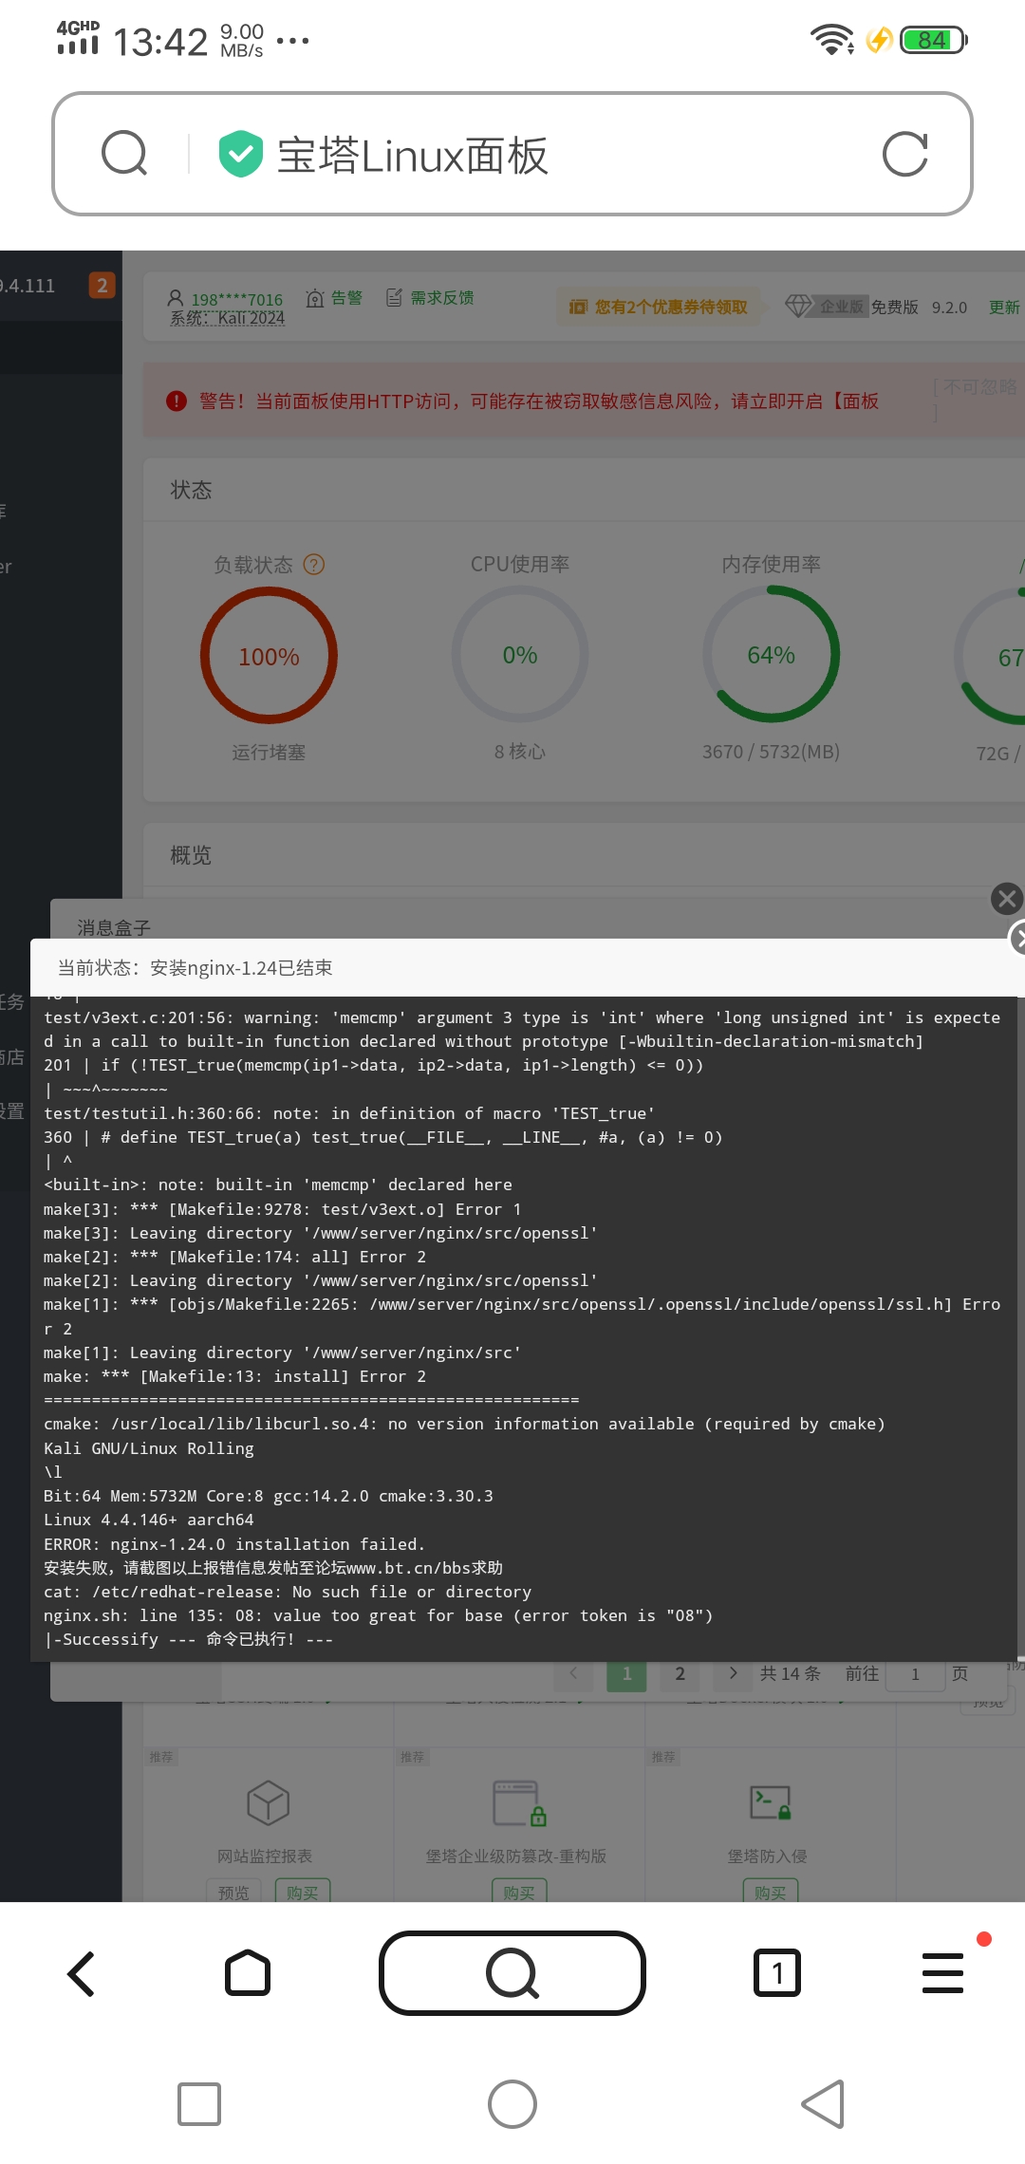
Task: Open the 需求反馈 feedback link
Action: [x=430, y=298]
